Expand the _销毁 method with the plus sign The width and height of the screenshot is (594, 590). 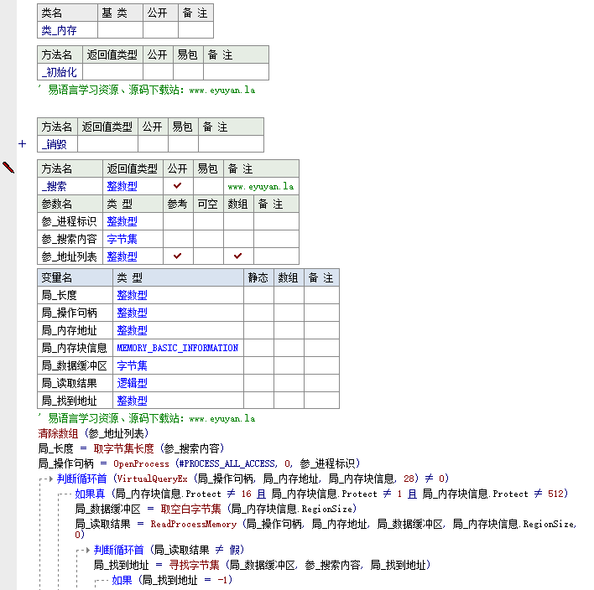point(23,144)
